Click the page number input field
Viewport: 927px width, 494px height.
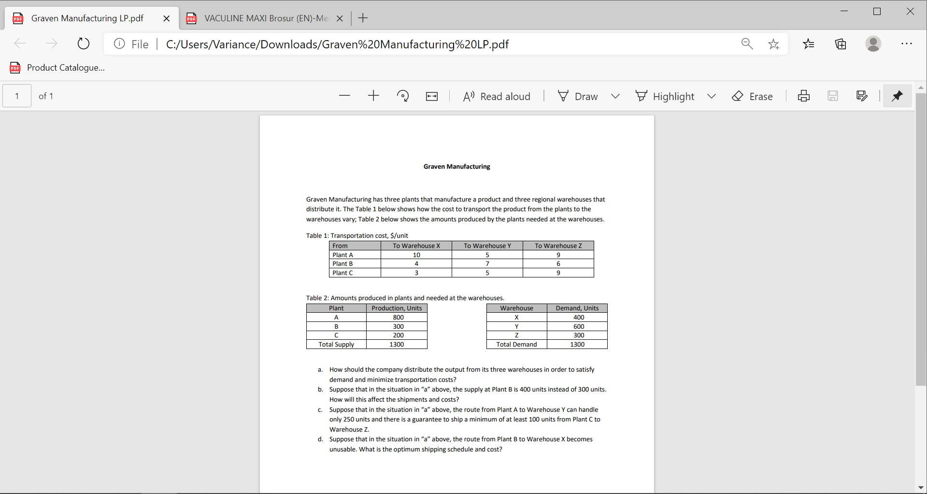16,96
